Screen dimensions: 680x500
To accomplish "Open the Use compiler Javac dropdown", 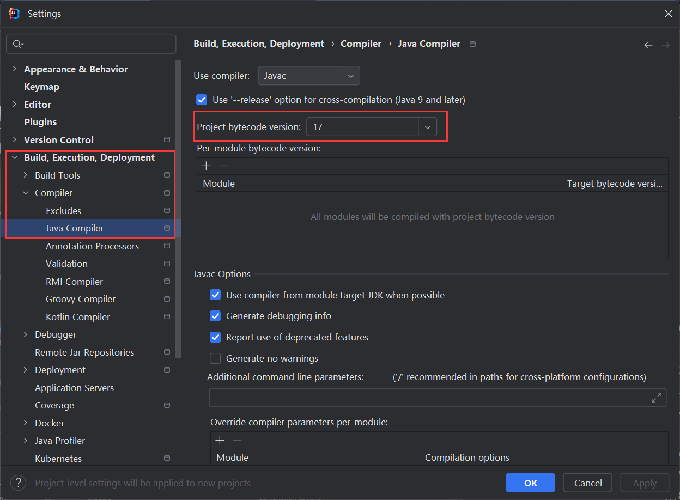I will pyautogui.click(x=309, y=76).
